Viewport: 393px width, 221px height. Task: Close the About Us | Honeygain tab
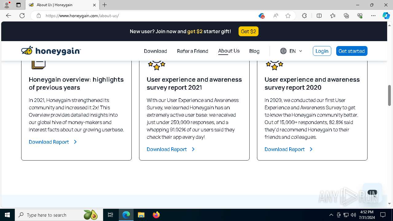click(94, 5)
